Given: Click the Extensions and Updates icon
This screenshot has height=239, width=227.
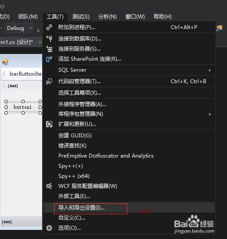Looking at the screenshot, I should coord(49,124).
